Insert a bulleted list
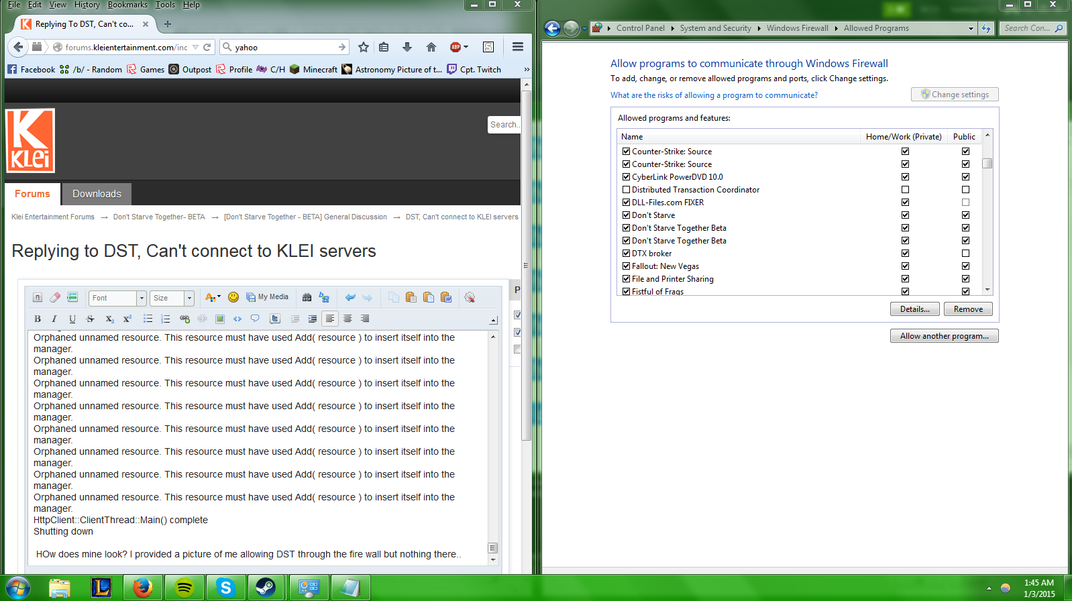1072x601 pixels. pyautogui.click(x=148, y=319)
